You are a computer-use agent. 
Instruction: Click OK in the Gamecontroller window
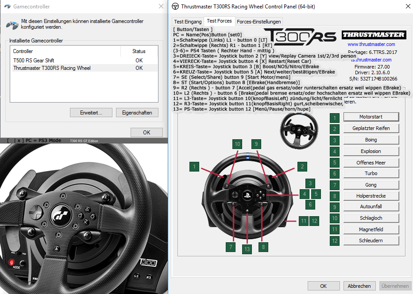pos(147,133)
